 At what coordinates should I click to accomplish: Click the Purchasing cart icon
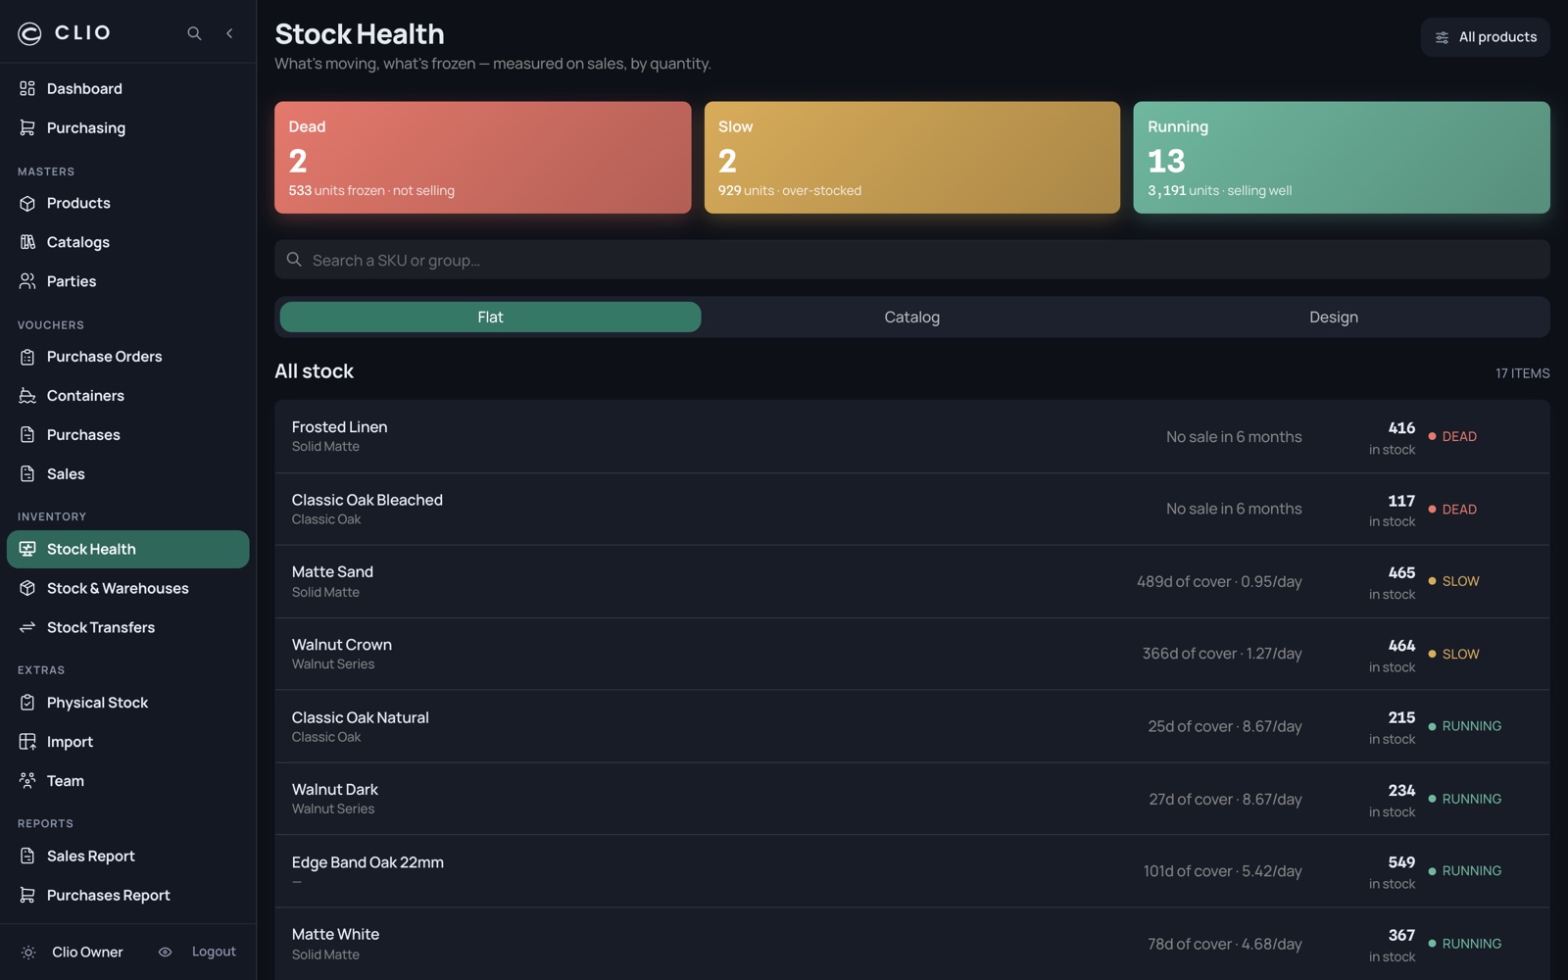coord(27,127)
